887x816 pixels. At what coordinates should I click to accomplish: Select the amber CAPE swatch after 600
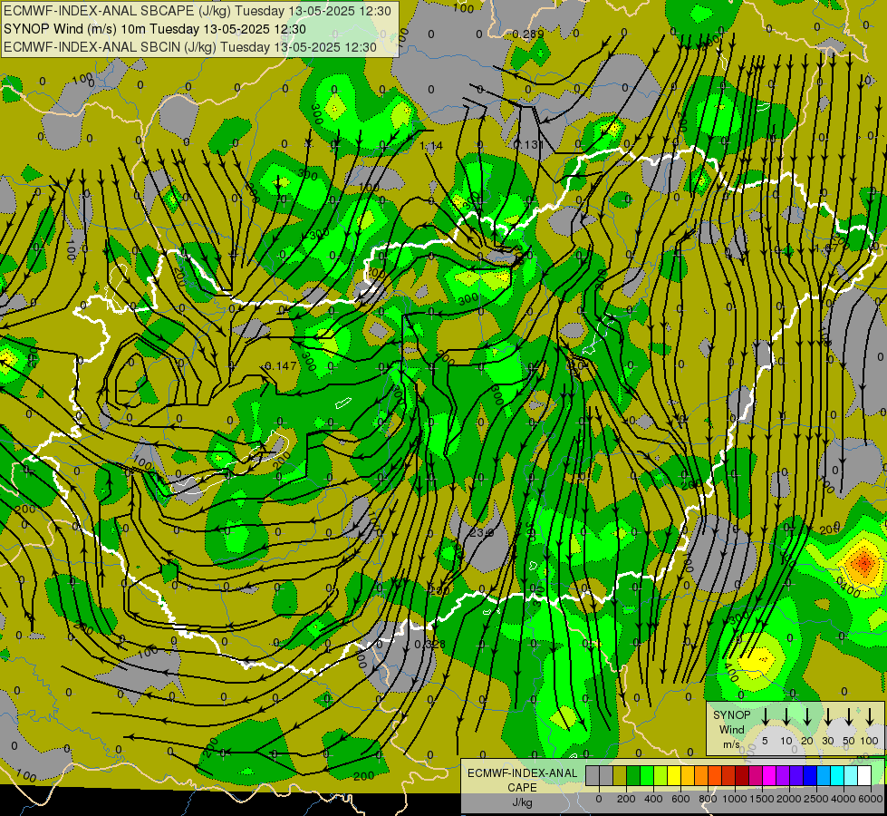click(688, 776)
